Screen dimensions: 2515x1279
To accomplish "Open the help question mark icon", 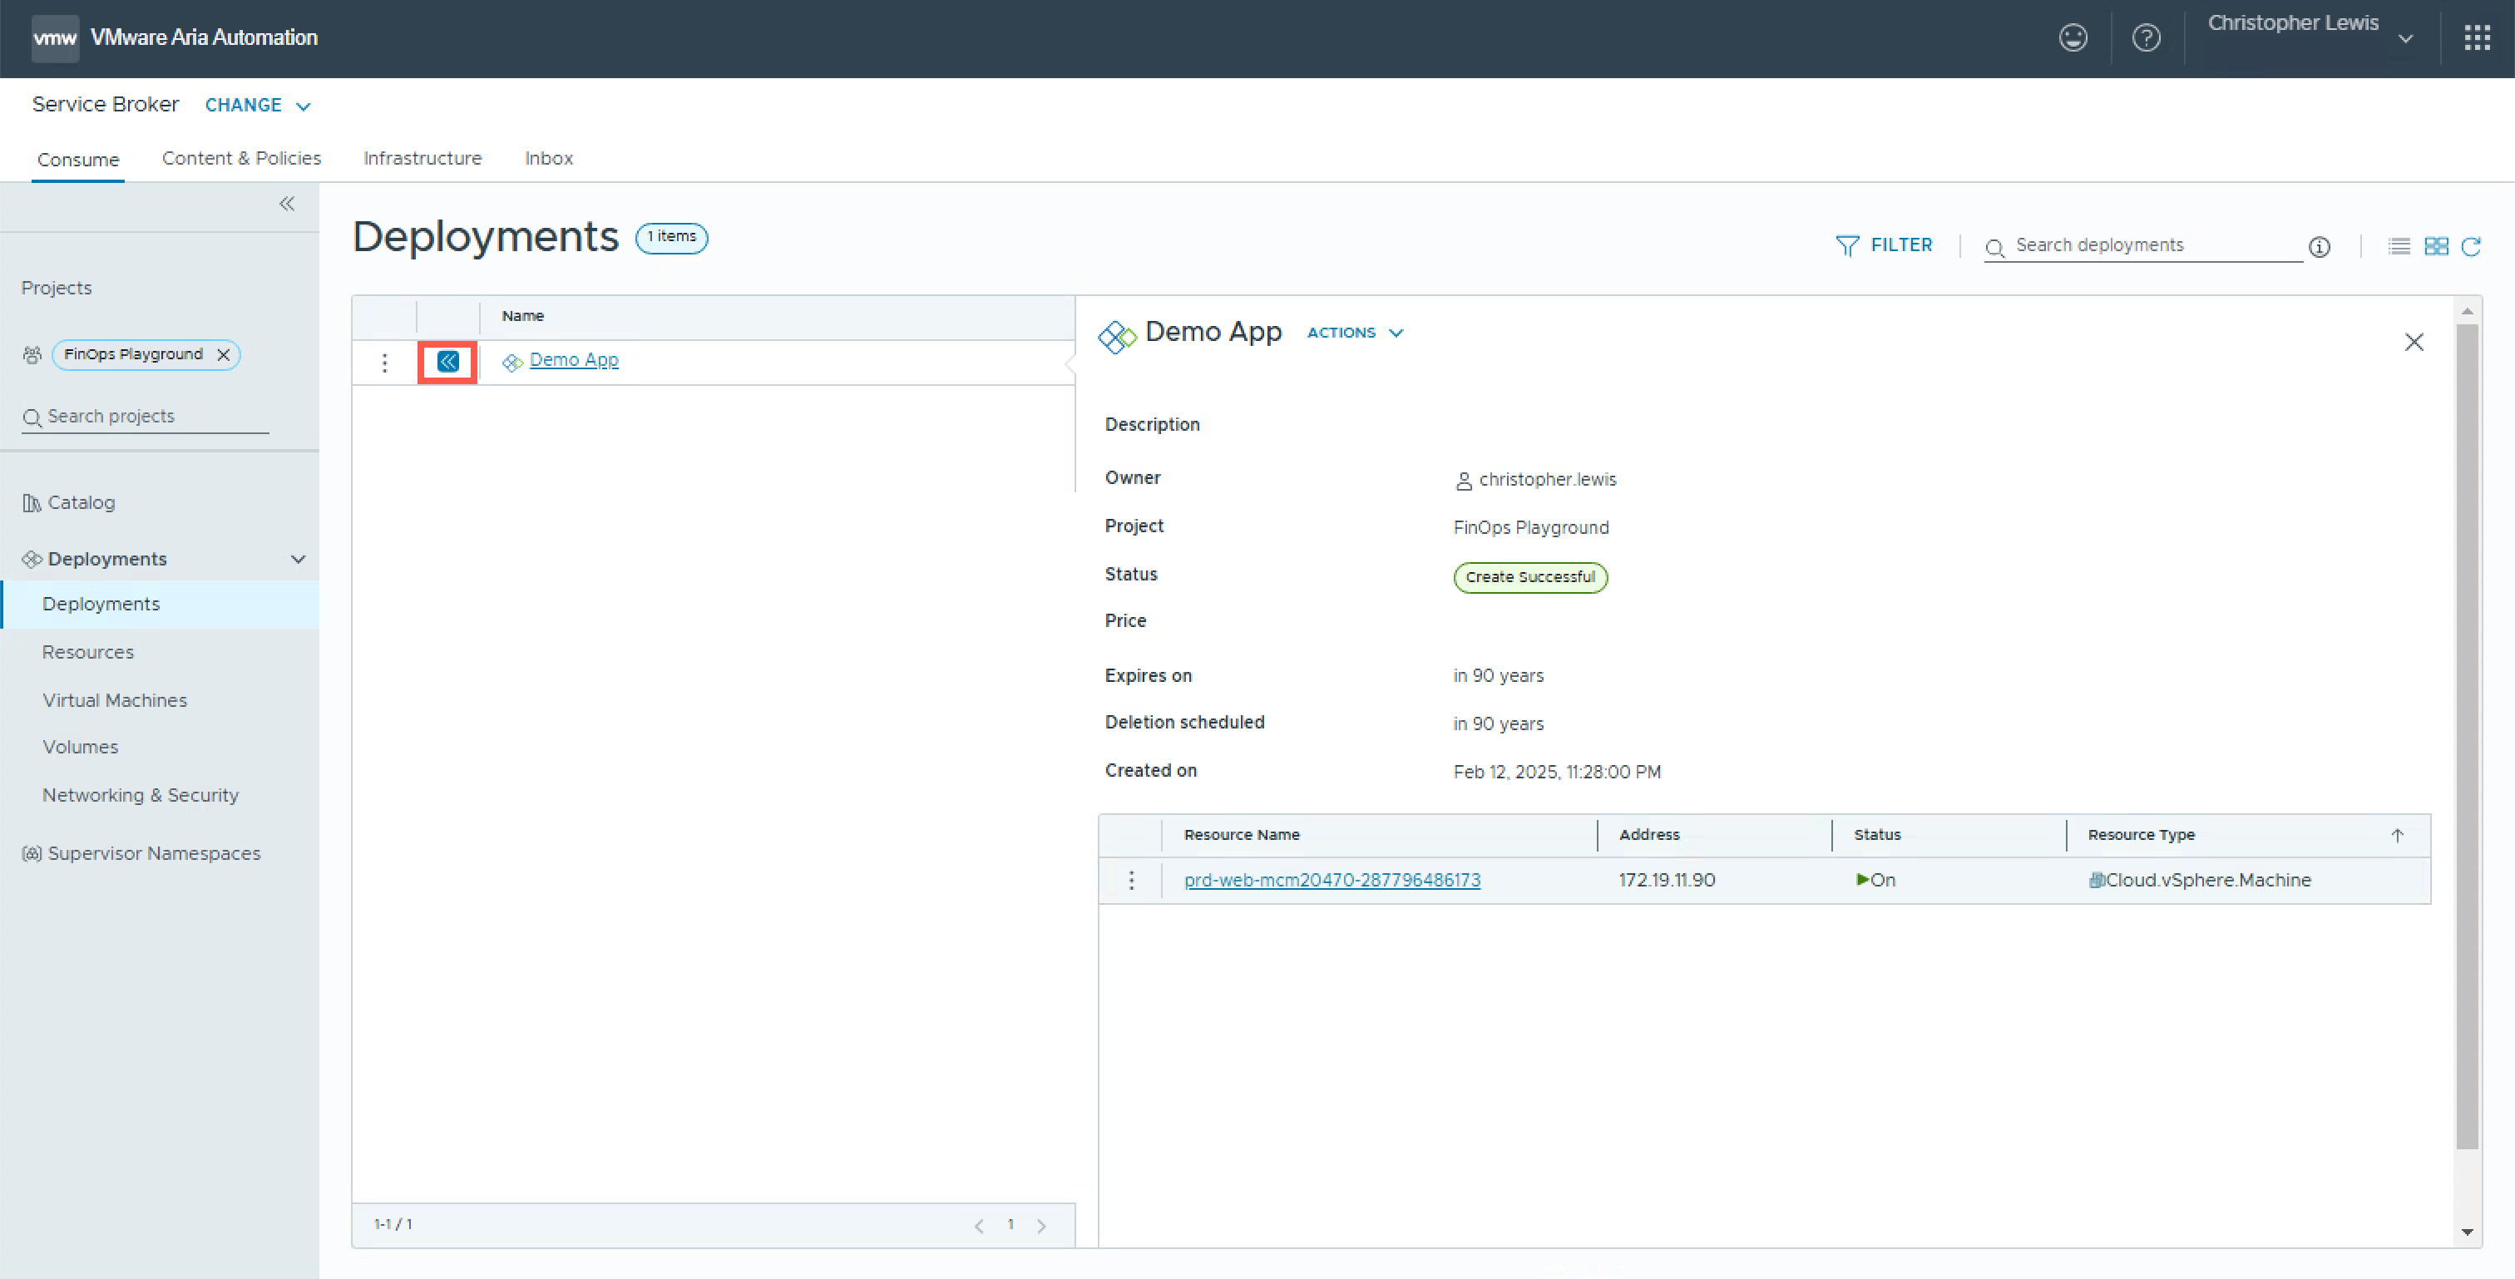I will [x=2145, y=37].
